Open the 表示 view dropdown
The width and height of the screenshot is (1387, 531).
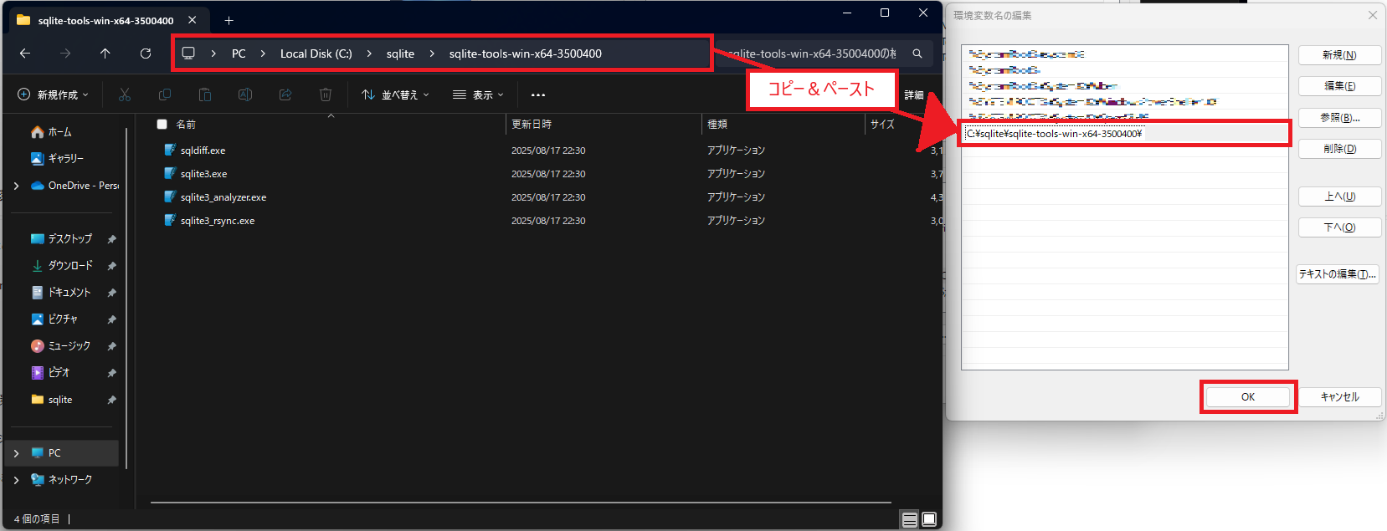tap(478, 94)
